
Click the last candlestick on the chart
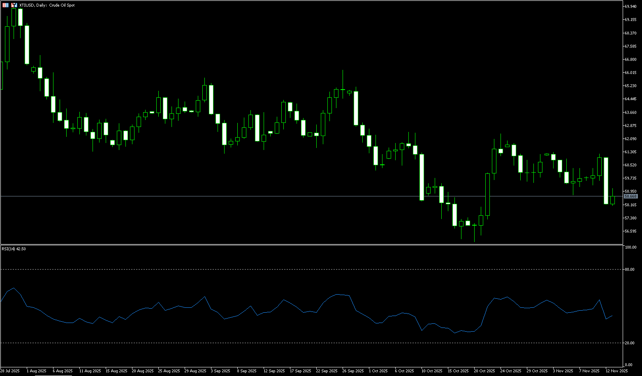tap(612, 200)
